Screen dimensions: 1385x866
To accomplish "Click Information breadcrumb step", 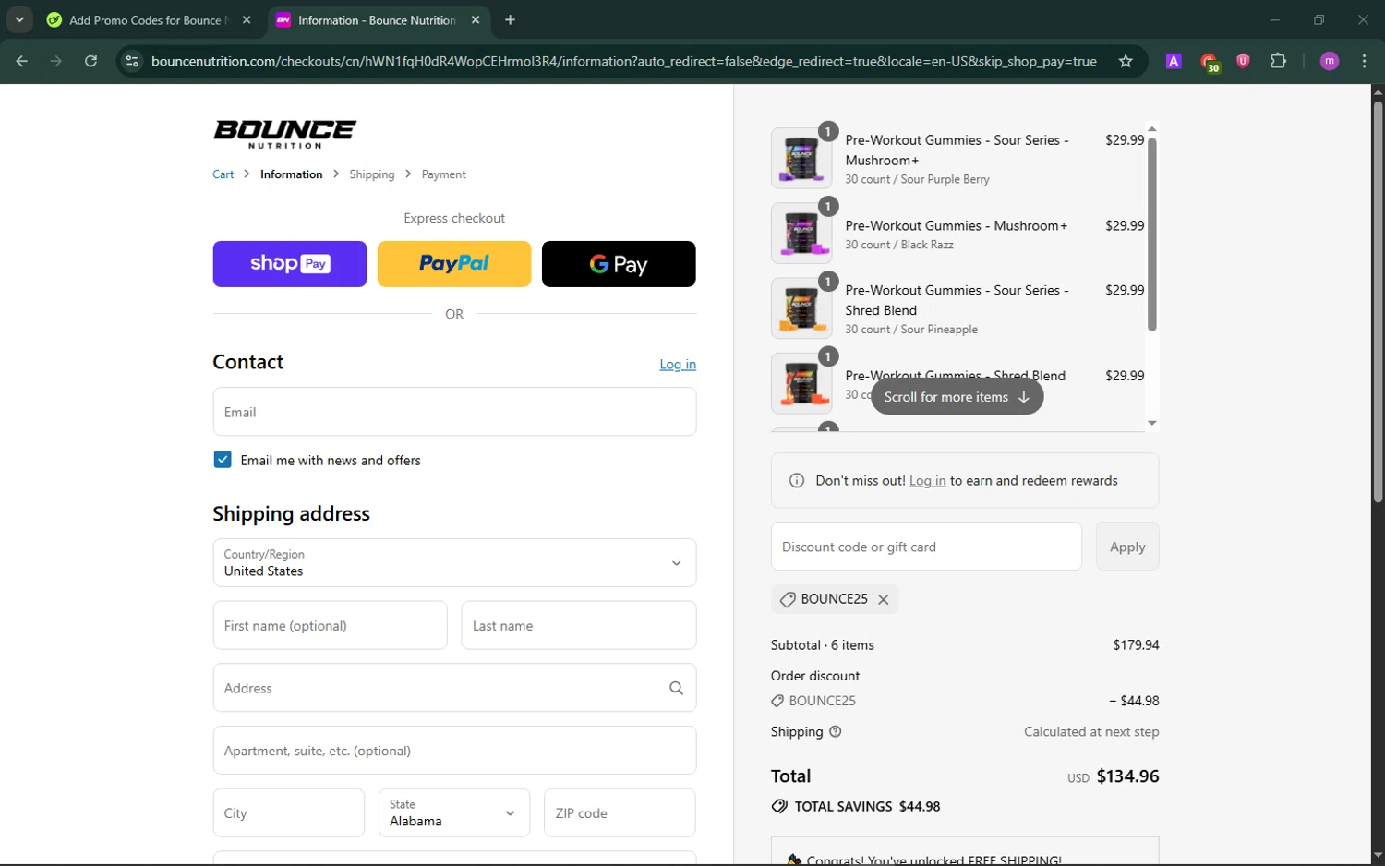I will pyautogui.click(x=292, y=174).
